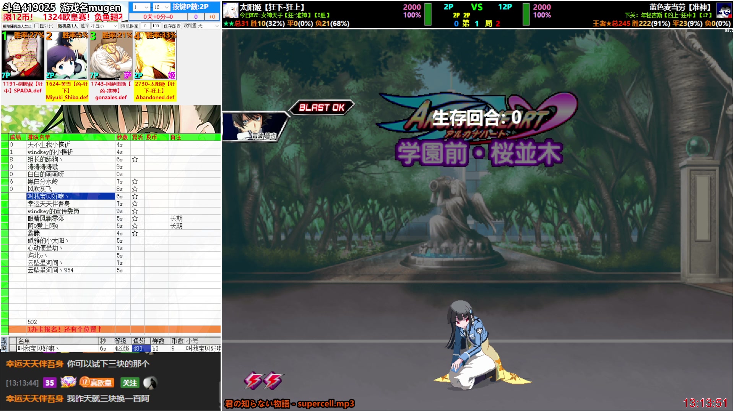This screenshot has width=734, height=412.
Task: Select character card 4 太阳姬 Abandoned portrait
Action: (155, 56)
